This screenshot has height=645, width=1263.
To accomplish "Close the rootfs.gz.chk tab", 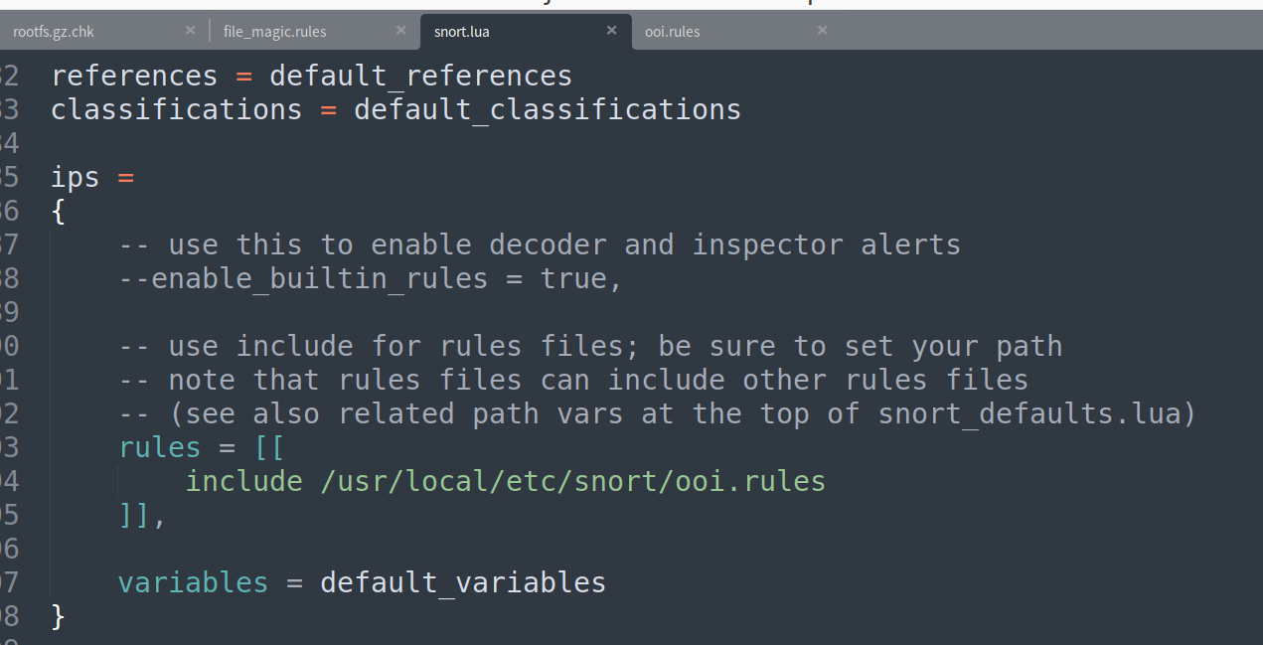I will click(x=190, y=31).
